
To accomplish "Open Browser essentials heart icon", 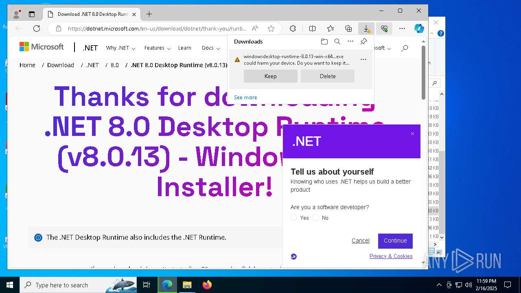I will (384, 28).
